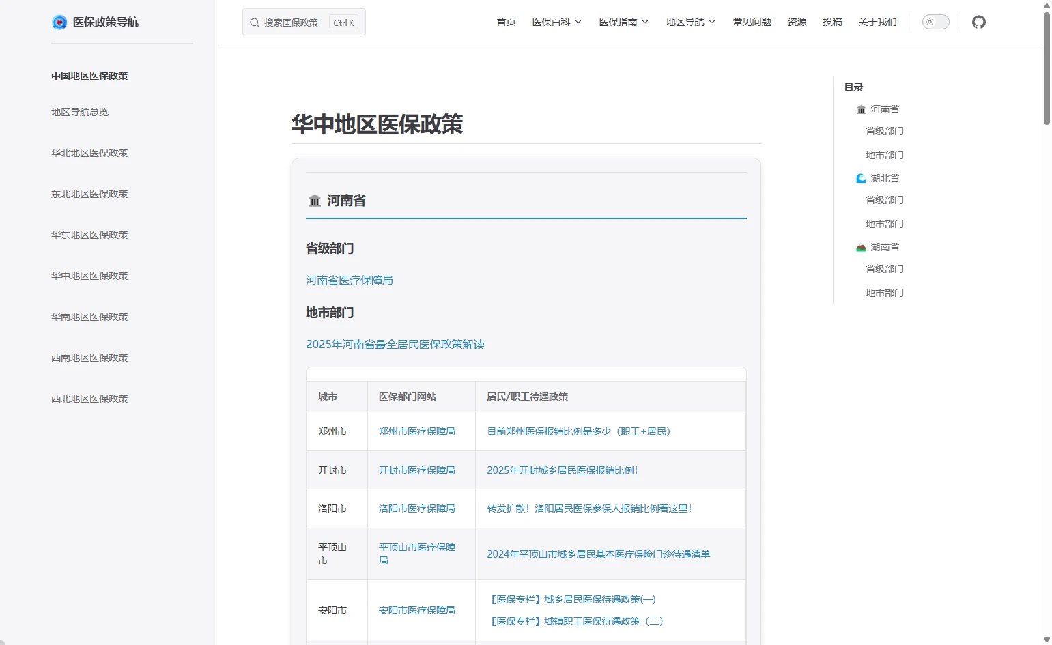Click the 湖南省 mountain icon in 目录
This screenshot has height=645, width=1052.
(x=861, y=248)
